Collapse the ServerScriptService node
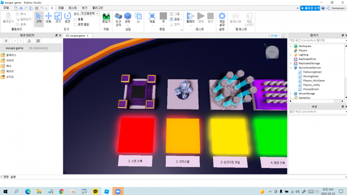 coord(291,68)
